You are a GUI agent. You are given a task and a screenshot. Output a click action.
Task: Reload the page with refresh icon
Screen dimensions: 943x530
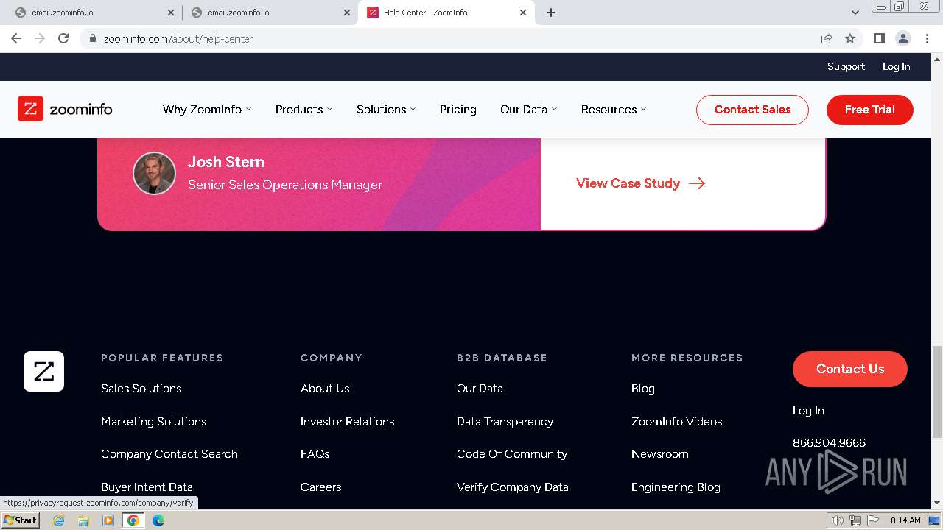[63, 38]
